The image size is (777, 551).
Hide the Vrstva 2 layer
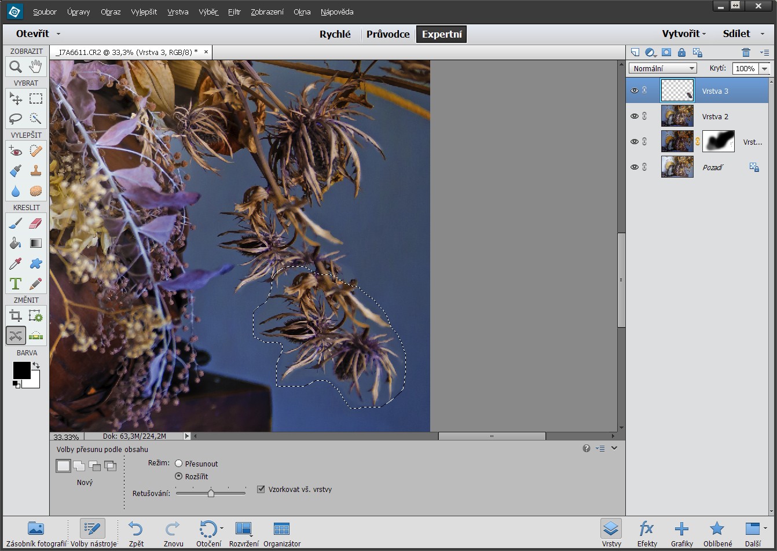click(x=635, y=116)
